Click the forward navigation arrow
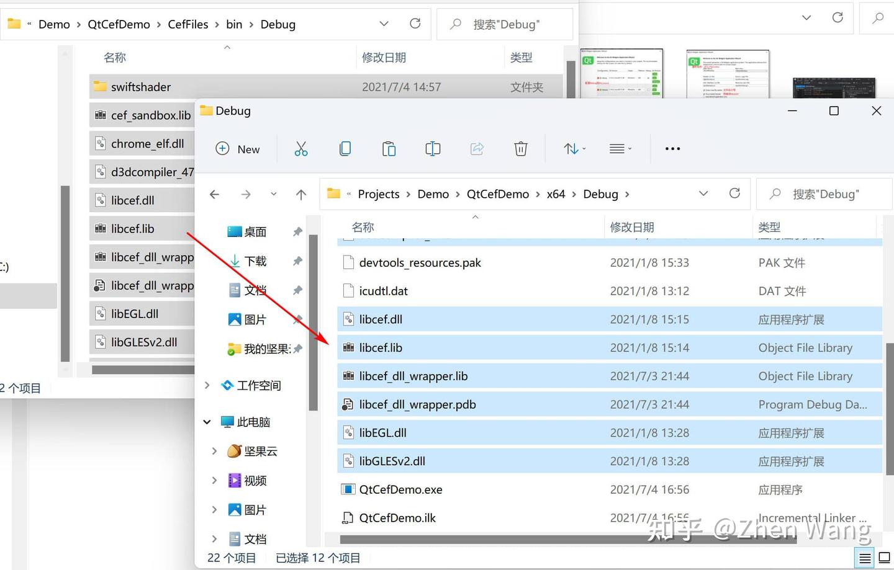The image size is (894, 570). coord(246,194)
